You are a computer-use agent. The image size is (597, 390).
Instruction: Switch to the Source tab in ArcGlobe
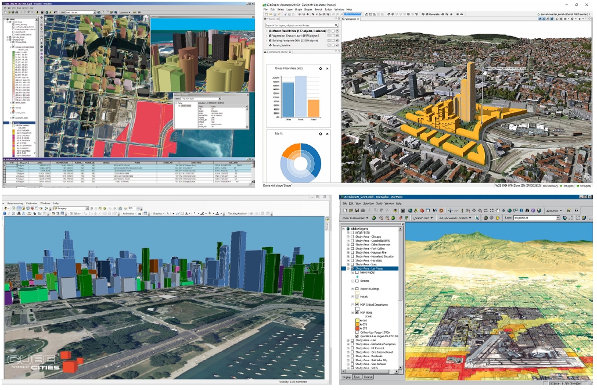click(x=368, y=377)
